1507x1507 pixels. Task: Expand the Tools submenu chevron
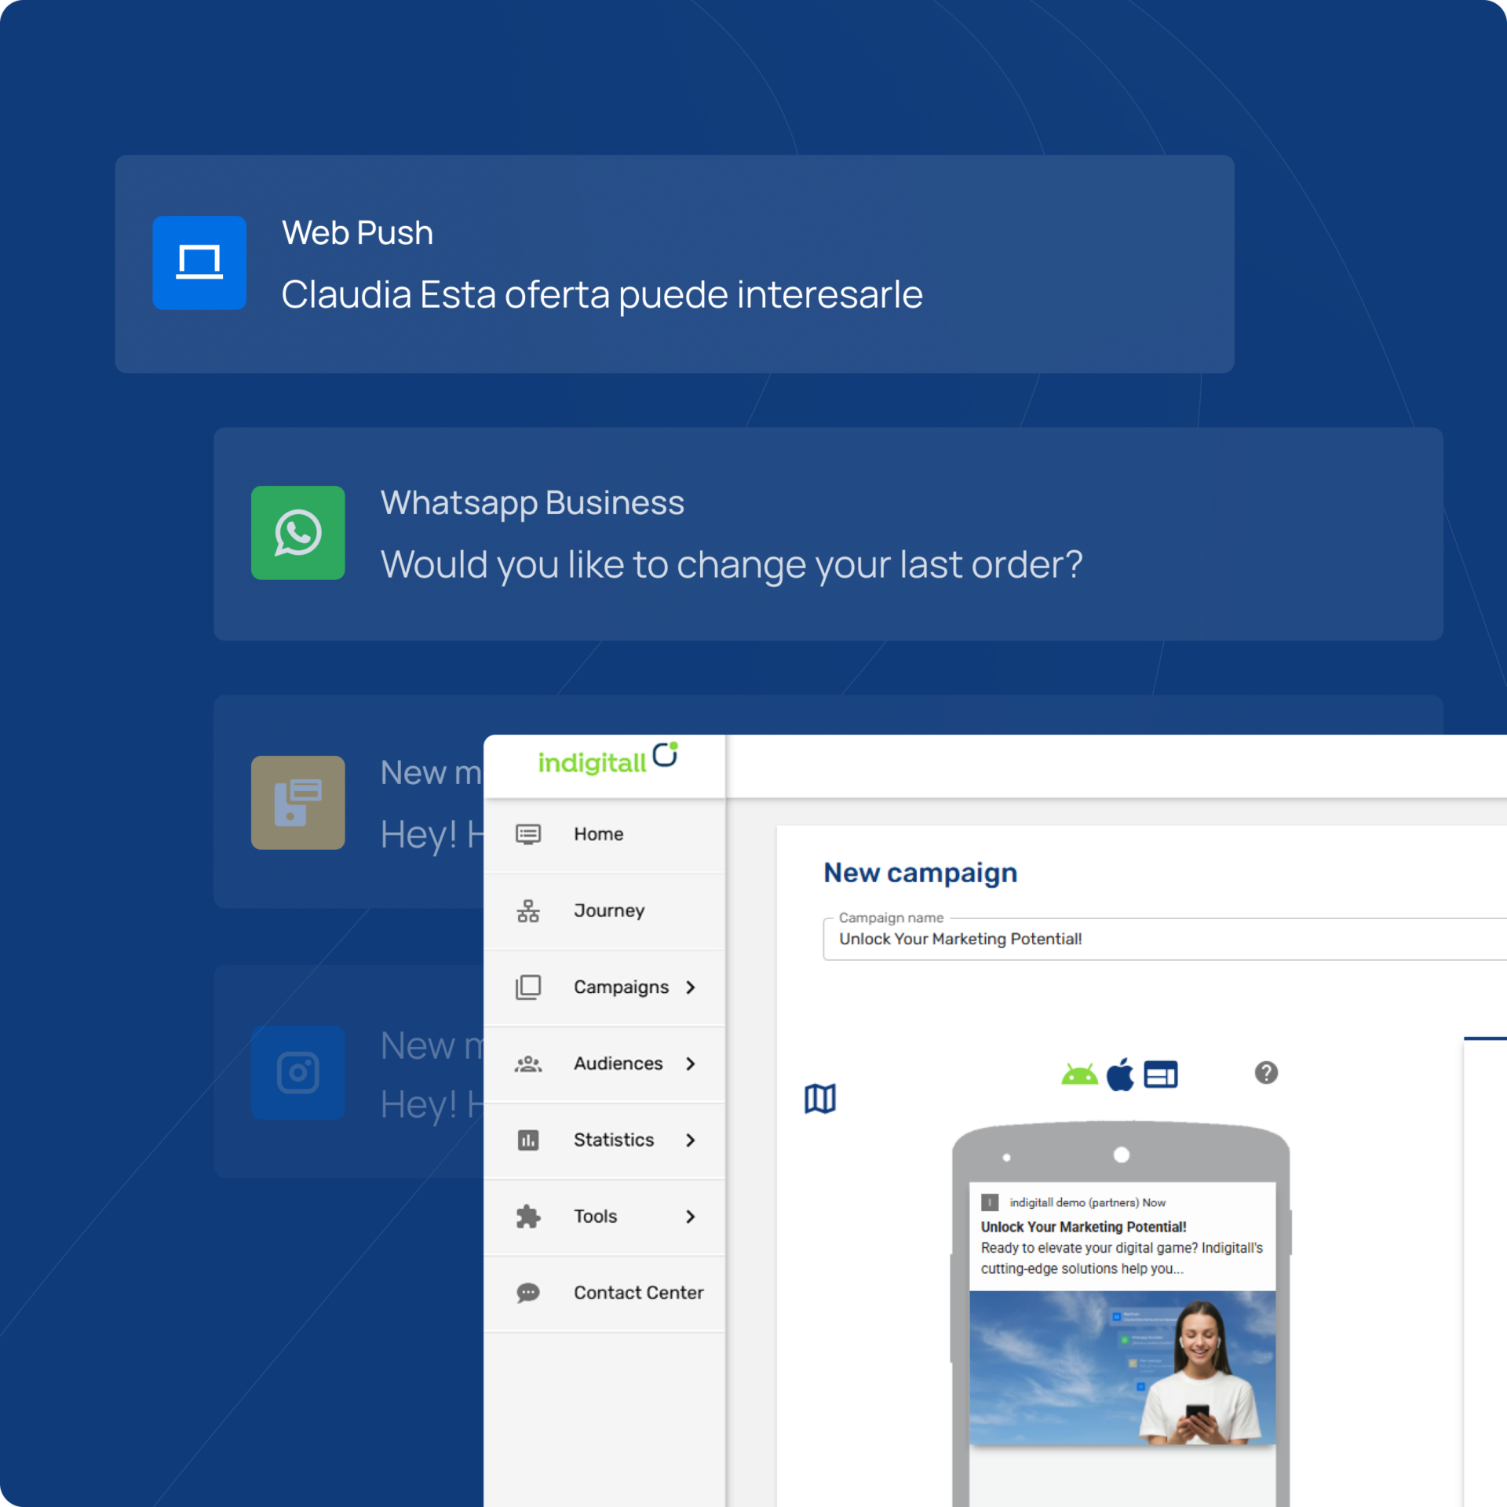[x=690, y=1217]
